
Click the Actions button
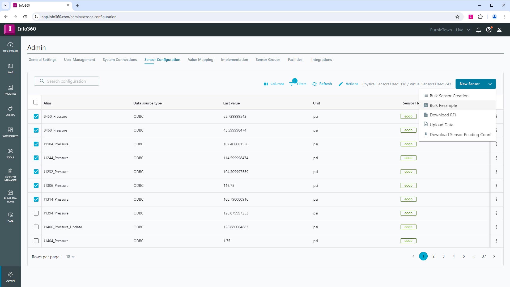348,84
